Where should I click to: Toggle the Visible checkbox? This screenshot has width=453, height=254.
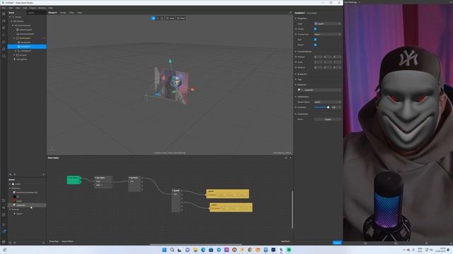click(315, 29)
